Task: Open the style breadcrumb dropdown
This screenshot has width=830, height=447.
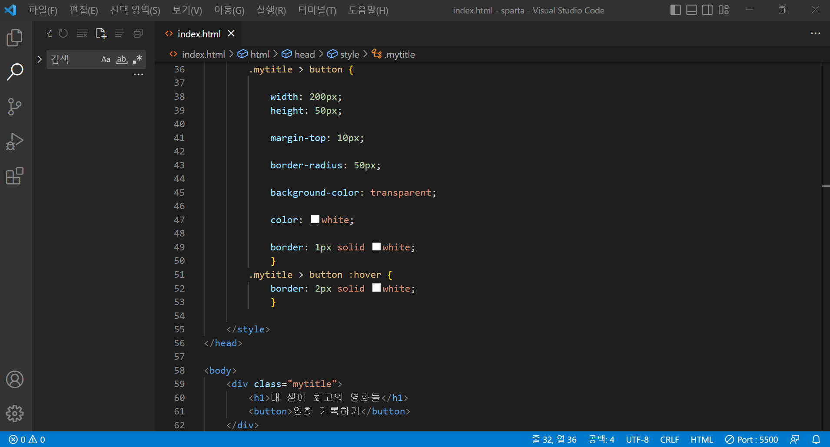Action: (x=343, y=54)
